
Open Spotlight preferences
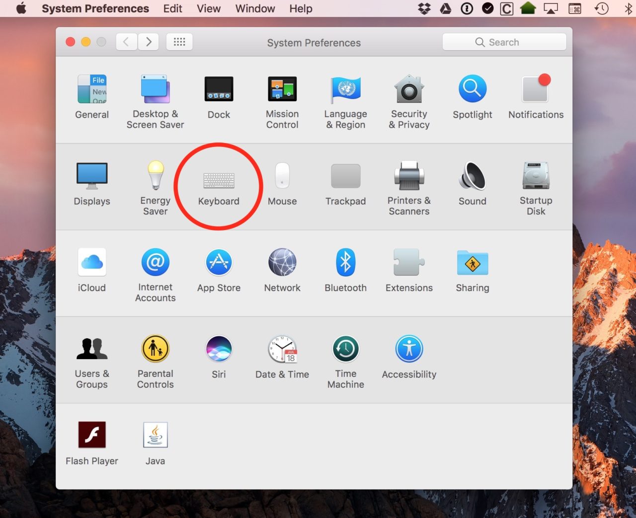pyautogui.click(x=473, y=97)
